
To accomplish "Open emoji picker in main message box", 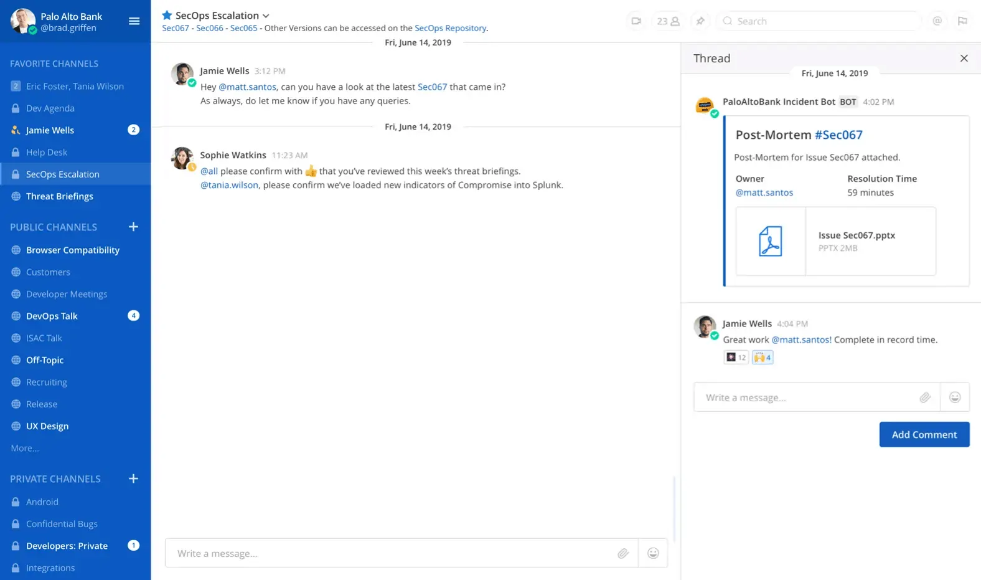I will coord(653,553).
